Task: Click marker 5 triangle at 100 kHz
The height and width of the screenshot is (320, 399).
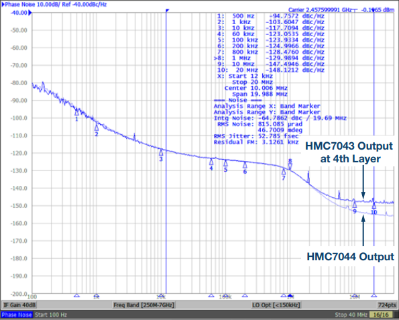Action: 225,163
